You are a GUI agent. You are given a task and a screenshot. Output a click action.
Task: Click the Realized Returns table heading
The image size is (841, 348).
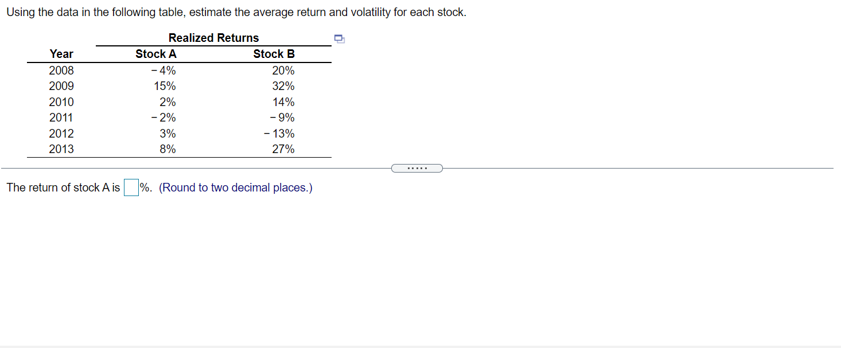pos(213,38)
